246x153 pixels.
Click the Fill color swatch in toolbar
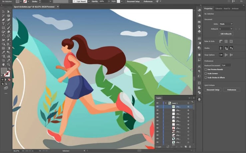click(4, 71)
